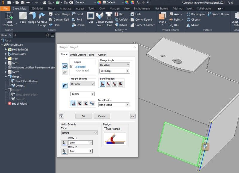Select second Bend Position option
The width and height of the screenshot is (239, 173).
pyautogui.click(x=108, y=84)
